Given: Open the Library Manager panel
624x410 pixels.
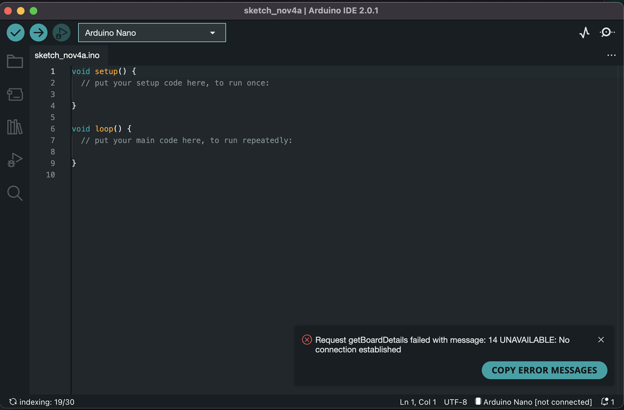Looking at the screenshot, I should click(x=14, y=127).
